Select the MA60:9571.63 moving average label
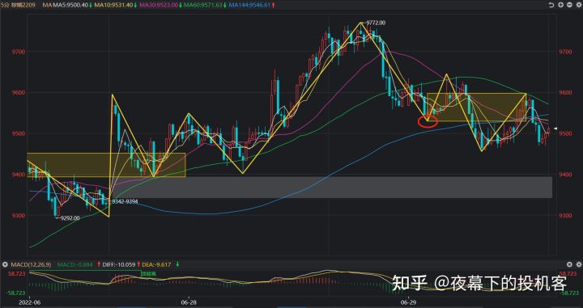The width and height of the screenshot is (583, 308). pos(202,5)
